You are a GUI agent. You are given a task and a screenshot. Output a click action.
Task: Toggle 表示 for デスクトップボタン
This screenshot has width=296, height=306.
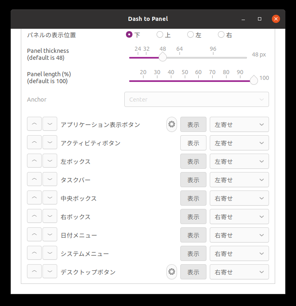(x=193, y=272)
